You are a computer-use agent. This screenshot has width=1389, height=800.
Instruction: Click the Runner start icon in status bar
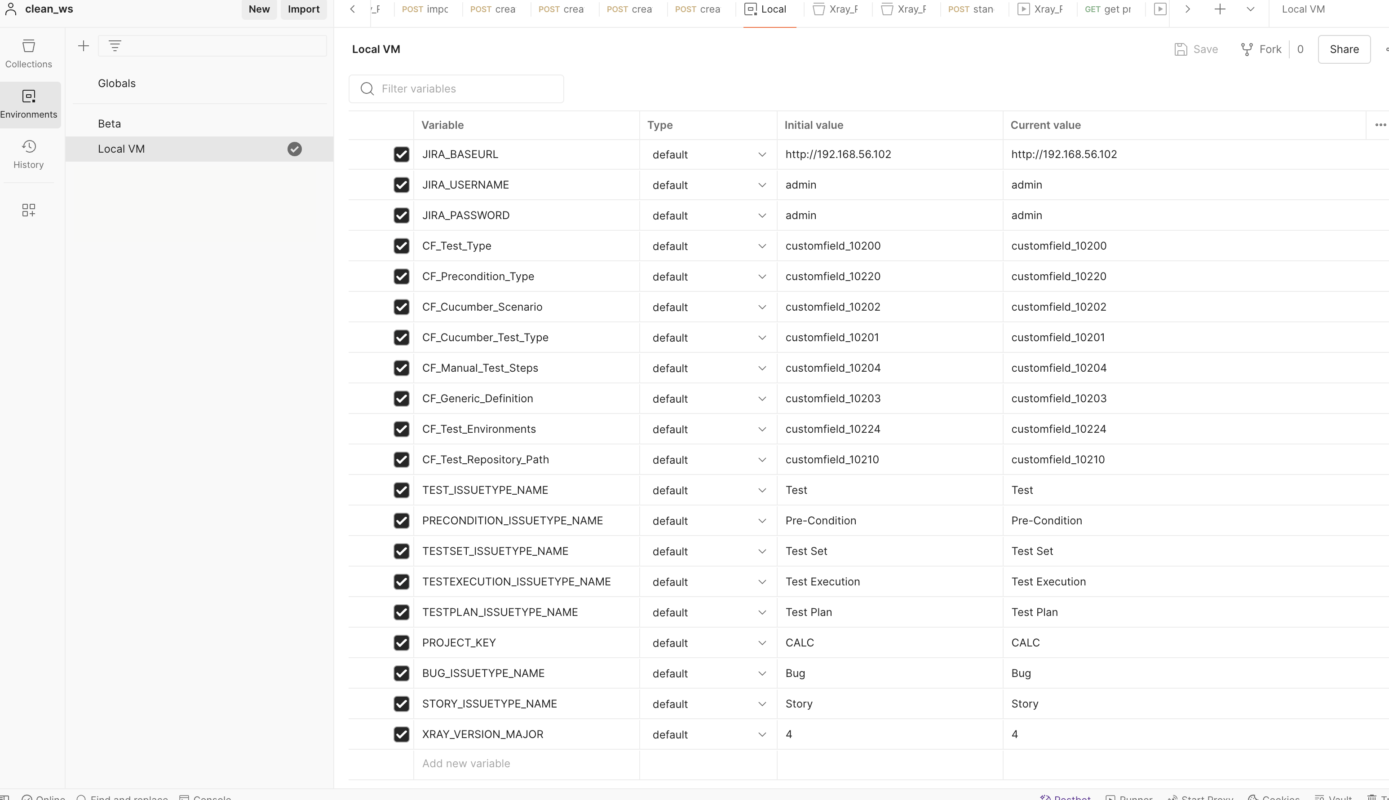(1110, 794)
